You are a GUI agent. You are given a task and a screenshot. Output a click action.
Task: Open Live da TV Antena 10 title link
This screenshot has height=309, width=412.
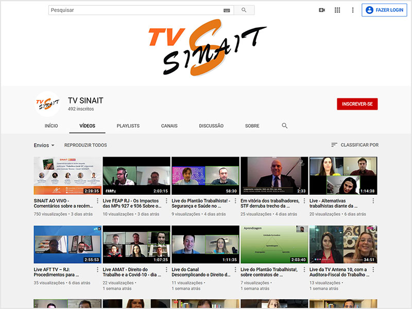339,272
